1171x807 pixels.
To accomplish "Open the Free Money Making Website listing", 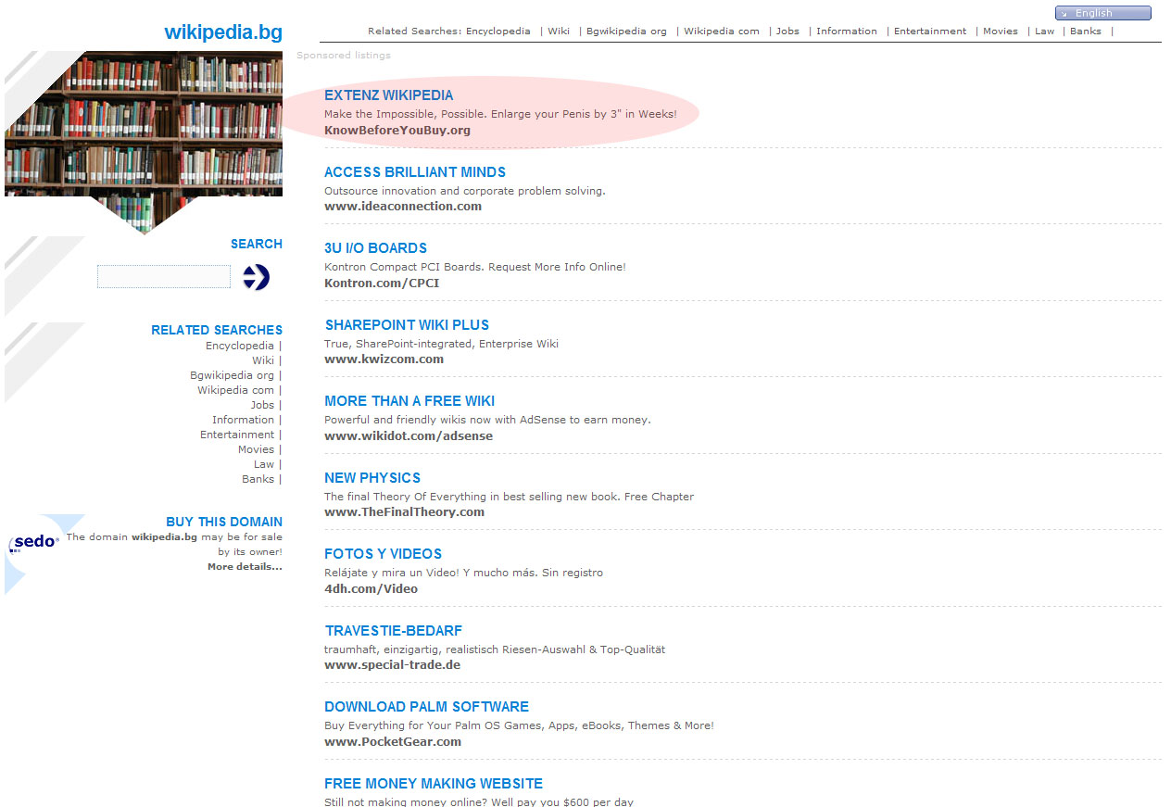I will click(x=433, y=784).
